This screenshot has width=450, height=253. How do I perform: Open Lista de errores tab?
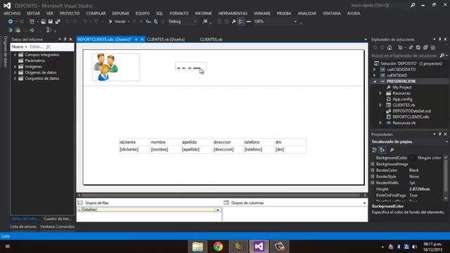tap(23, 226)
